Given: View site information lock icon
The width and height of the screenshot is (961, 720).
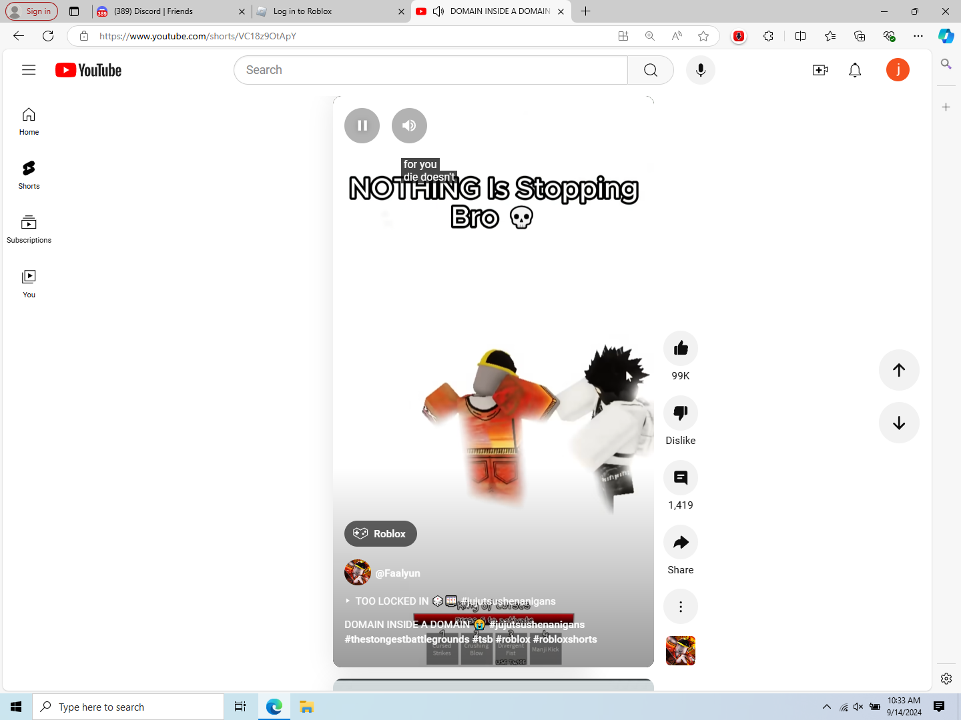Looking at the screenshot, I should [84, 36].
